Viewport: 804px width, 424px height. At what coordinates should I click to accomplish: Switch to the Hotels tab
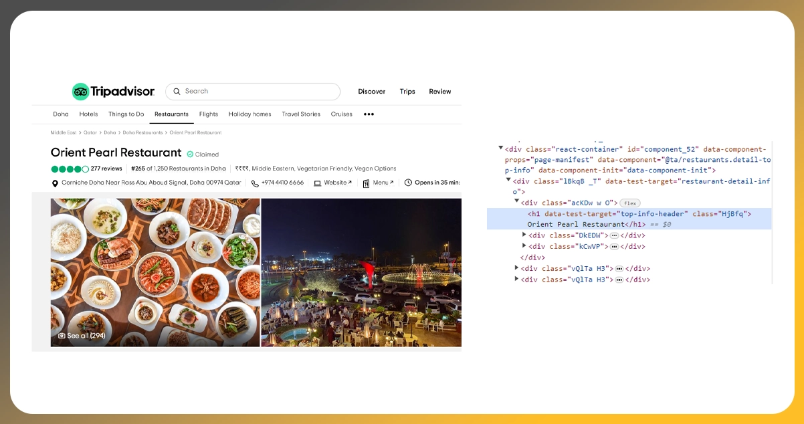click(88, 114)
